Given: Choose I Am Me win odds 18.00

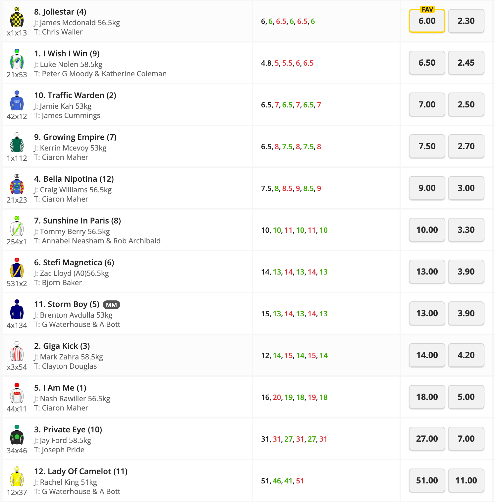Looking at the screenshot, I should 427,397.
